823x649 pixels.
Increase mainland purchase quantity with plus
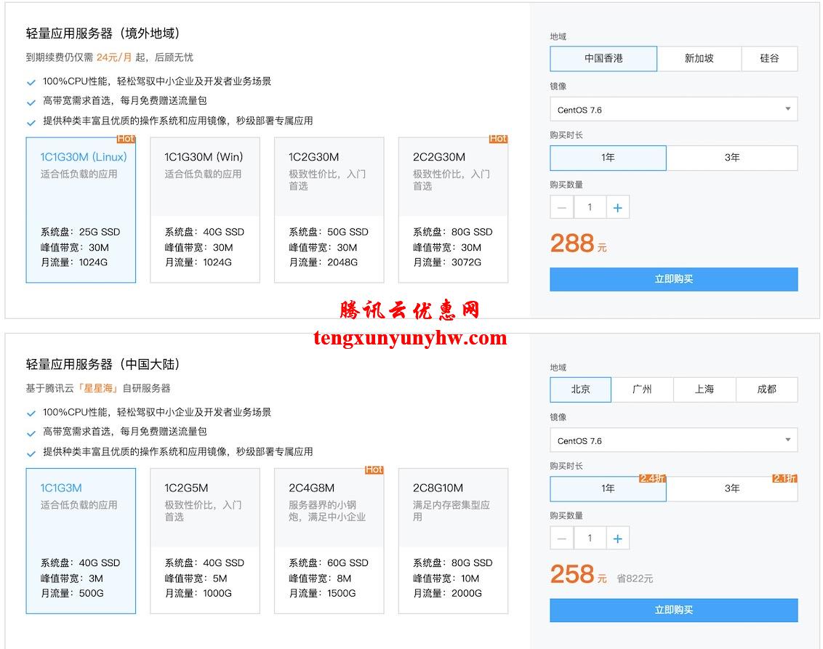[x=618, y=539]
